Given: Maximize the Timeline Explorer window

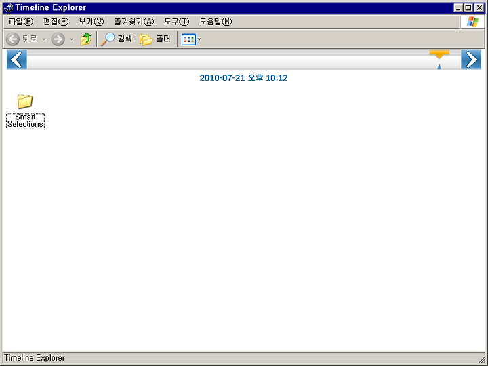Looking at the screenshot, I should [x=468, y=7].
